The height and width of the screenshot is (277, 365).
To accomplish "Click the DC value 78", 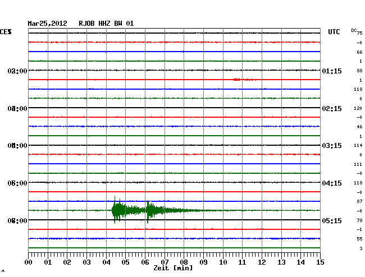I will pos(359,220).
